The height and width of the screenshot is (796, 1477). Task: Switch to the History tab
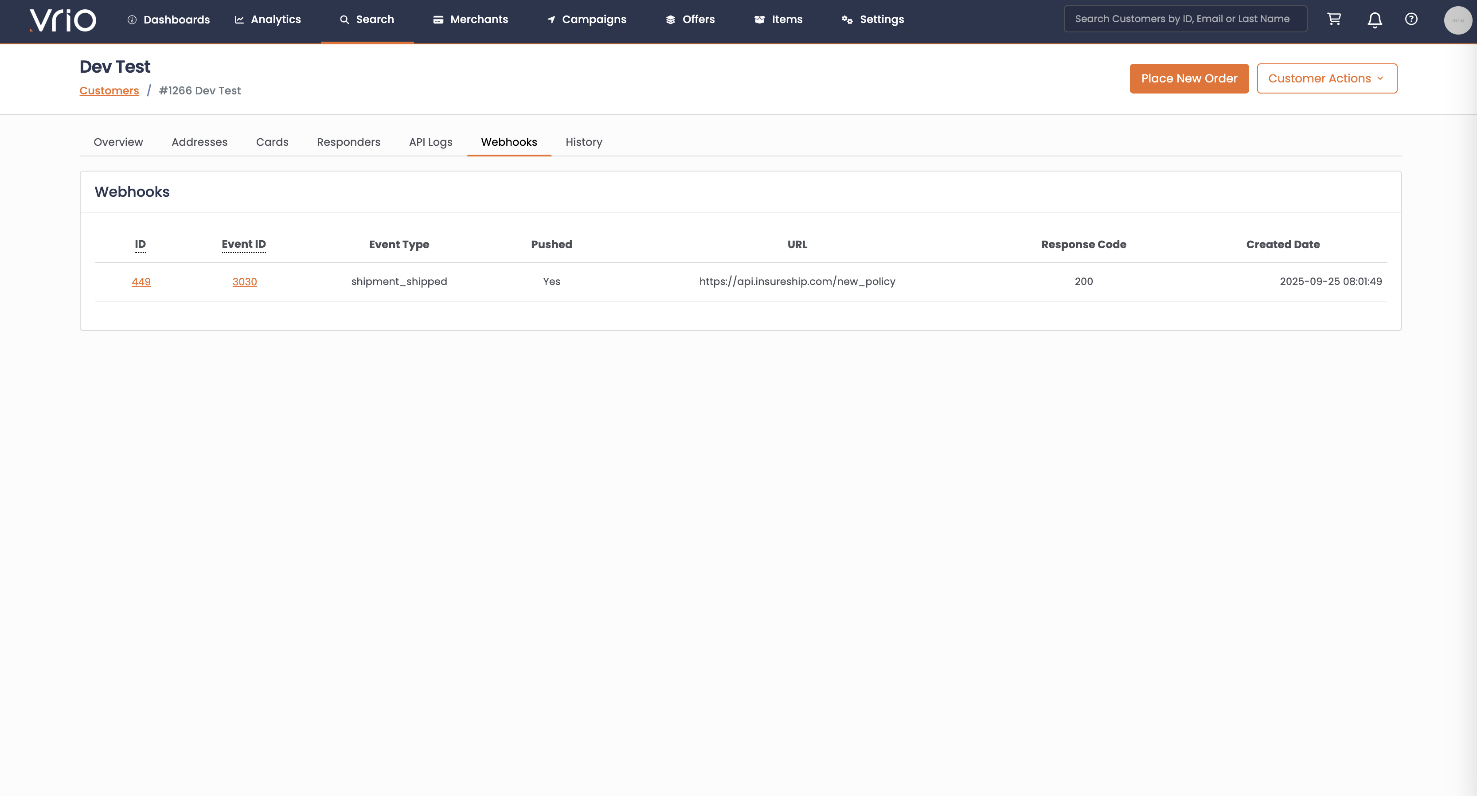(x=584, y=142)
